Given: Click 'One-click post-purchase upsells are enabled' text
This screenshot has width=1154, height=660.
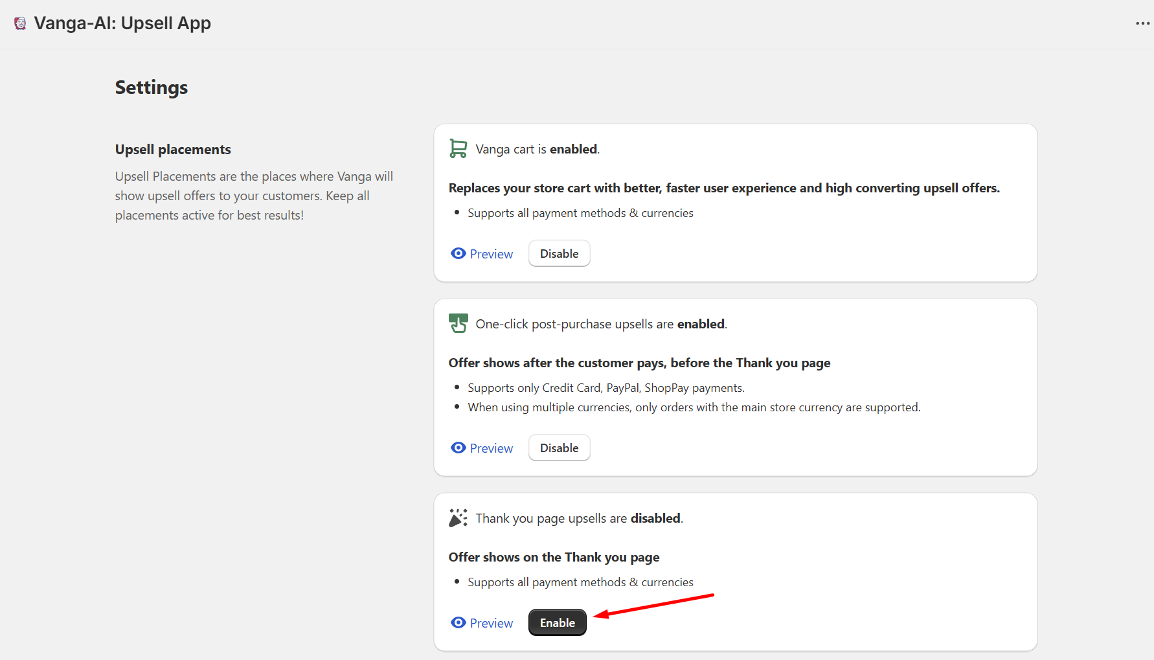Looking at the screenshot, I should click(x=602, y=324).
